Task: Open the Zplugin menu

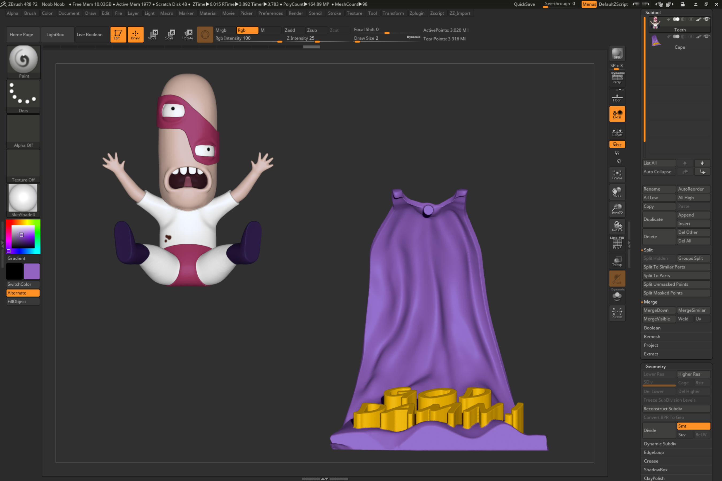Action: (417, 13)
